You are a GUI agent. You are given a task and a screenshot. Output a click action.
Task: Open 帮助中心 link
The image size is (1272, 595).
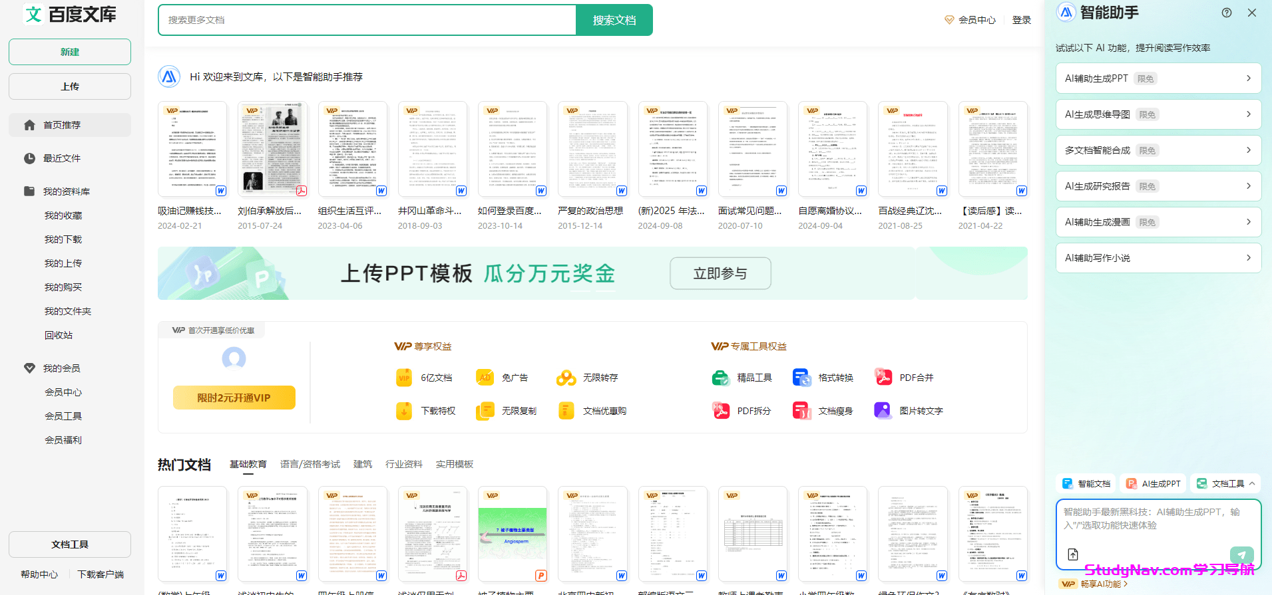[39, 574]
